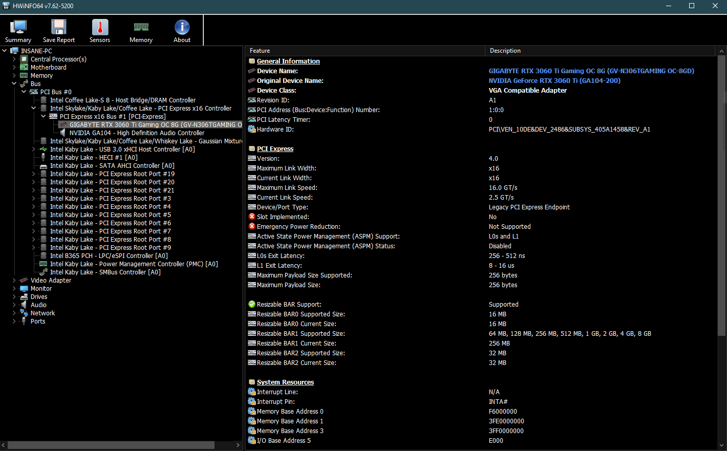Click the Drives icon in tree

24,296
